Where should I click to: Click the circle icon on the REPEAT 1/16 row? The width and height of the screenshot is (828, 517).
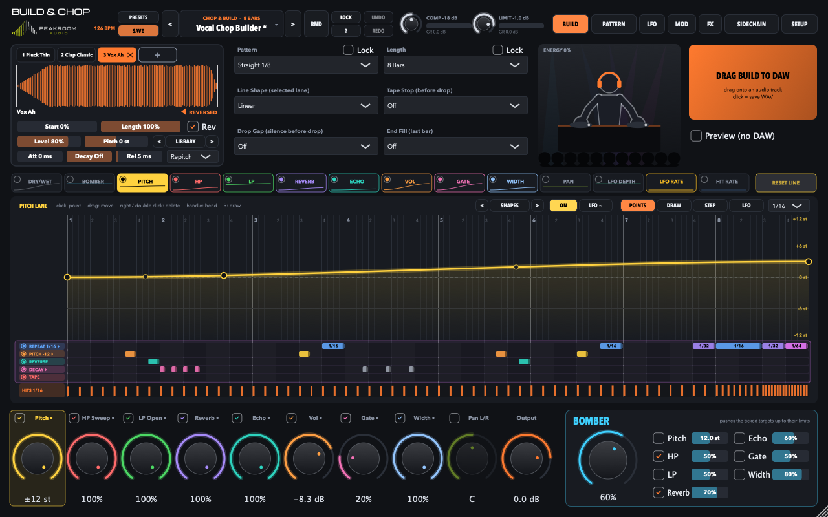click(x=24, y=346)
